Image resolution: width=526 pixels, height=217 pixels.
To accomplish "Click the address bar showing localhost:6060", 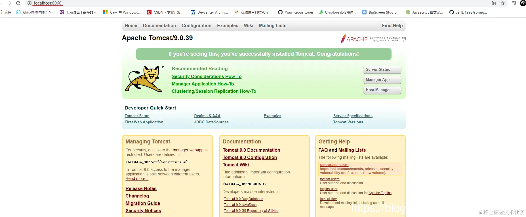I will pos(48,3).
